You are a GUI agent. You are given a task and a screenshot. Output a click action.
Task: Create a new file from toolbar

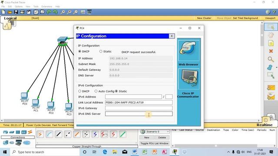(x=3, y=12)
